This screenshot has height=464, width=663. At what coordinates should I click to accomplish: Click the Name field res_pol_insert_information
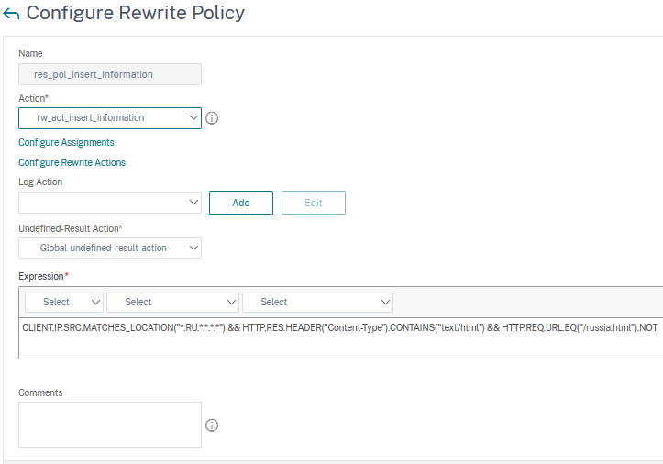(x=110, y=74)
